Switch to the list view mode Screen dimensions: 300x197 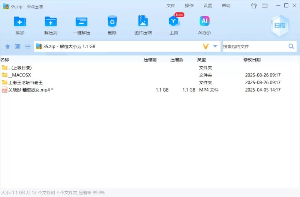pyautogui.click(x=27, y=46)
